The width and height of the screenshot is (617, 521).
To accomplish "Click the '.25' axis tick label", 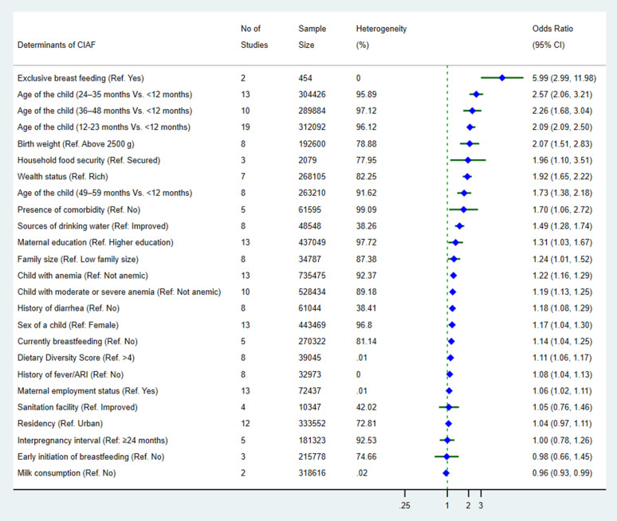I will (x=404, y=506).
